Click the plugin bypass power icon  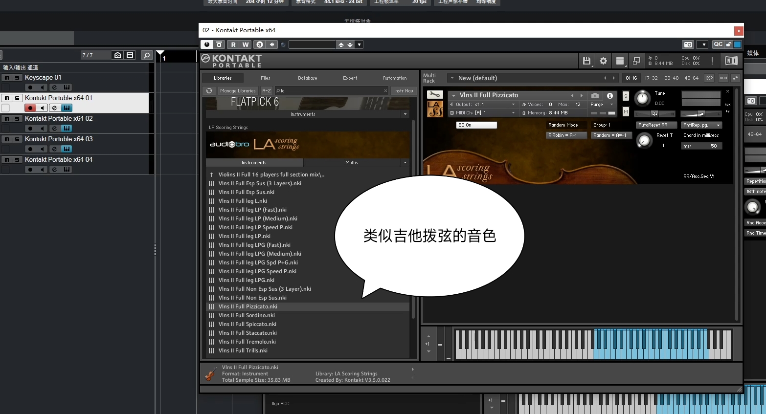(x=207, y=44)
